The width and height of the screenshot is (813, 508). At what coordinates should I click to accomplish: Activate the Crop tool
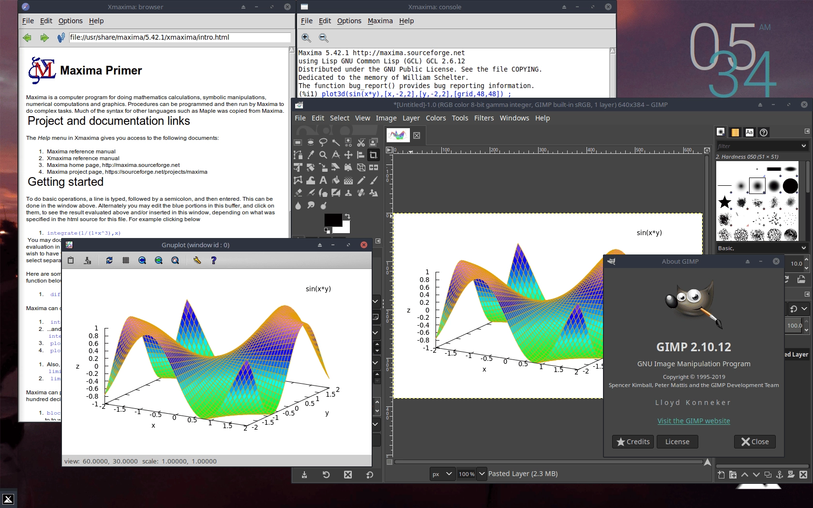point(374,155)
